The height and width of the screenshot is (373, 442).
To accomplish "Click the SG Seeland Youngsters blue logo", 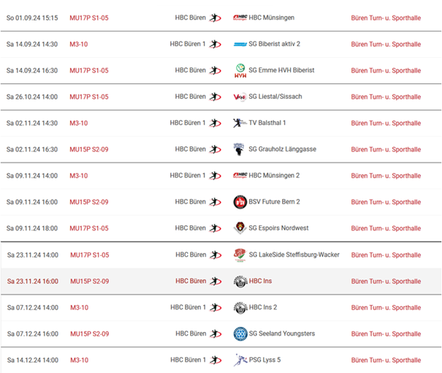I will 240,334.
